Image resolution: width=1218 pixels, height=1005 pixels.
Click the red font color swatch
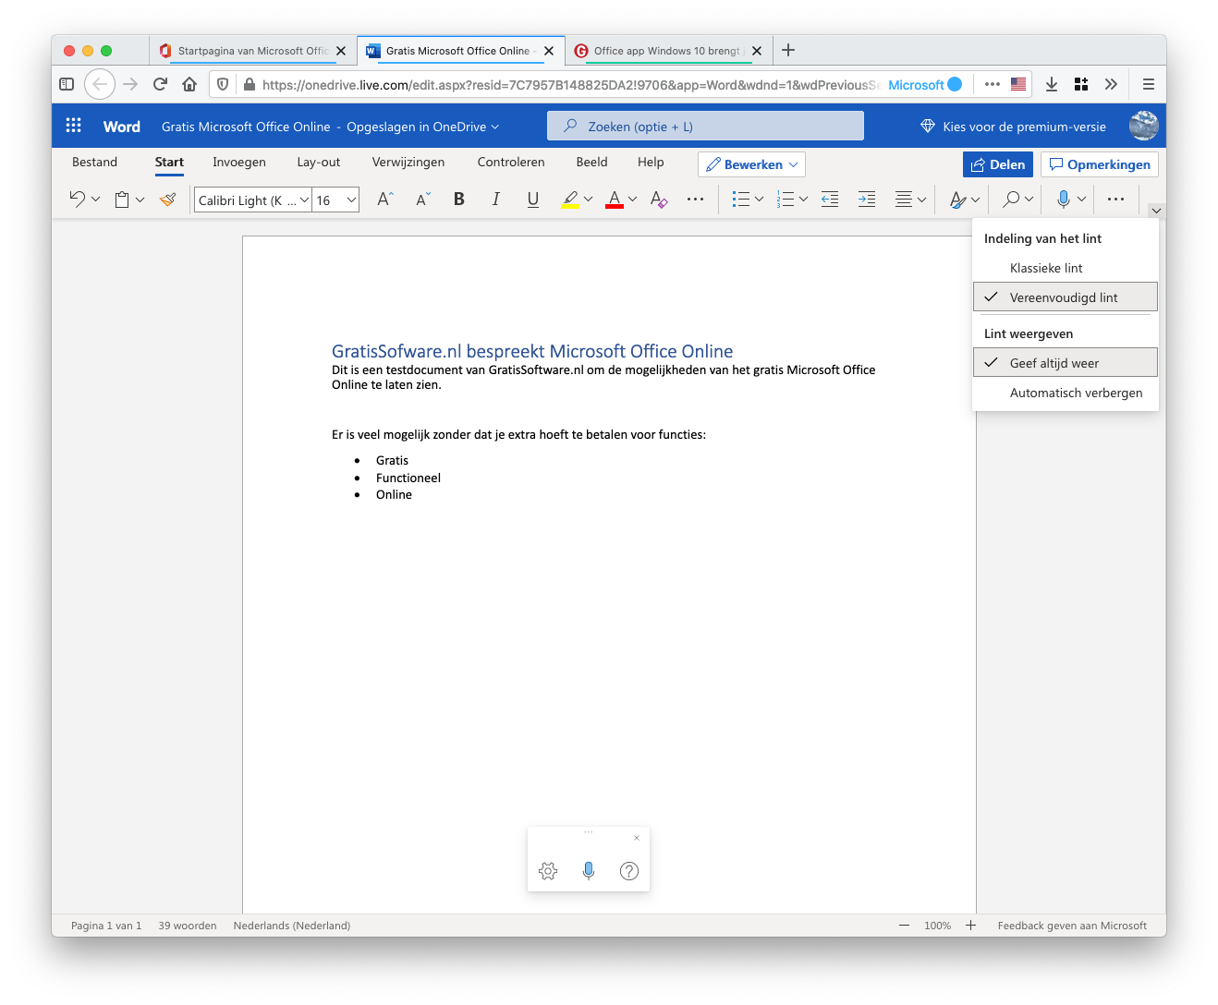point(615,200)
